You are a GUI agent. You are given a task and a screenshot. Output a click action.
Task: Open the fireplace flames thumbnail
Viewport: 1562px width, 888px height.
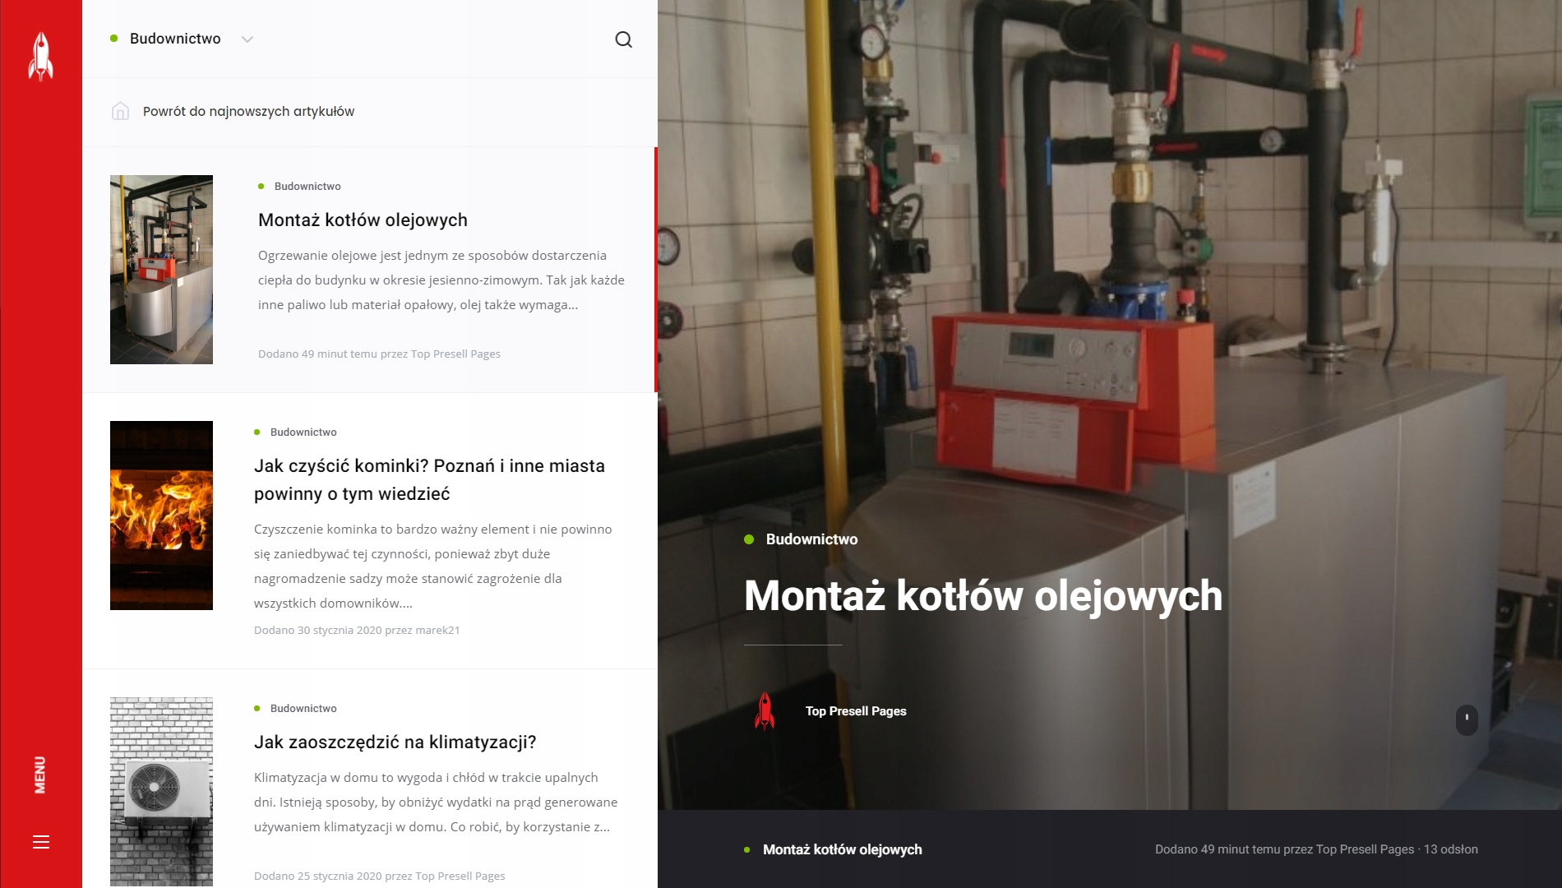(x=161, y=516)
